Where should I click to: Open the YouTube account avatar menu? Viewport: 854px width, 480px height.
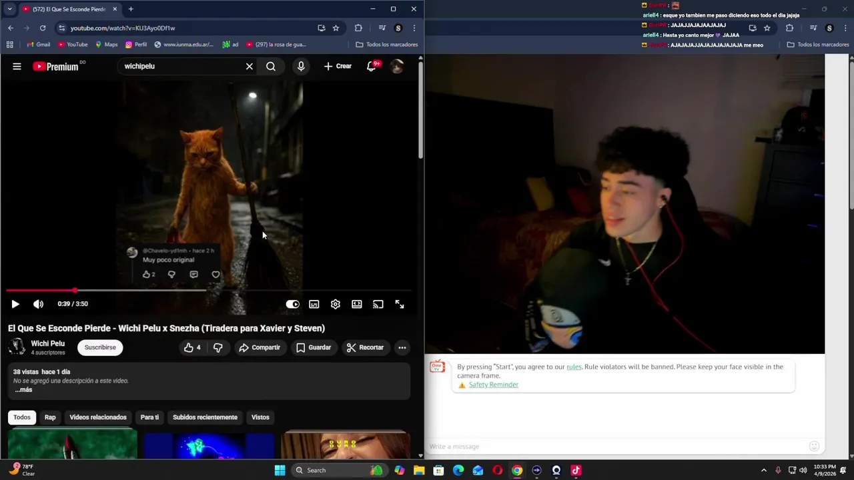click(397, 66)
